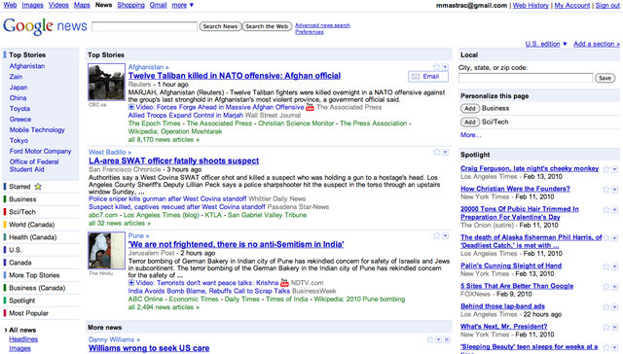
Task: Click the Email envelope button
Action: [428, 76]
